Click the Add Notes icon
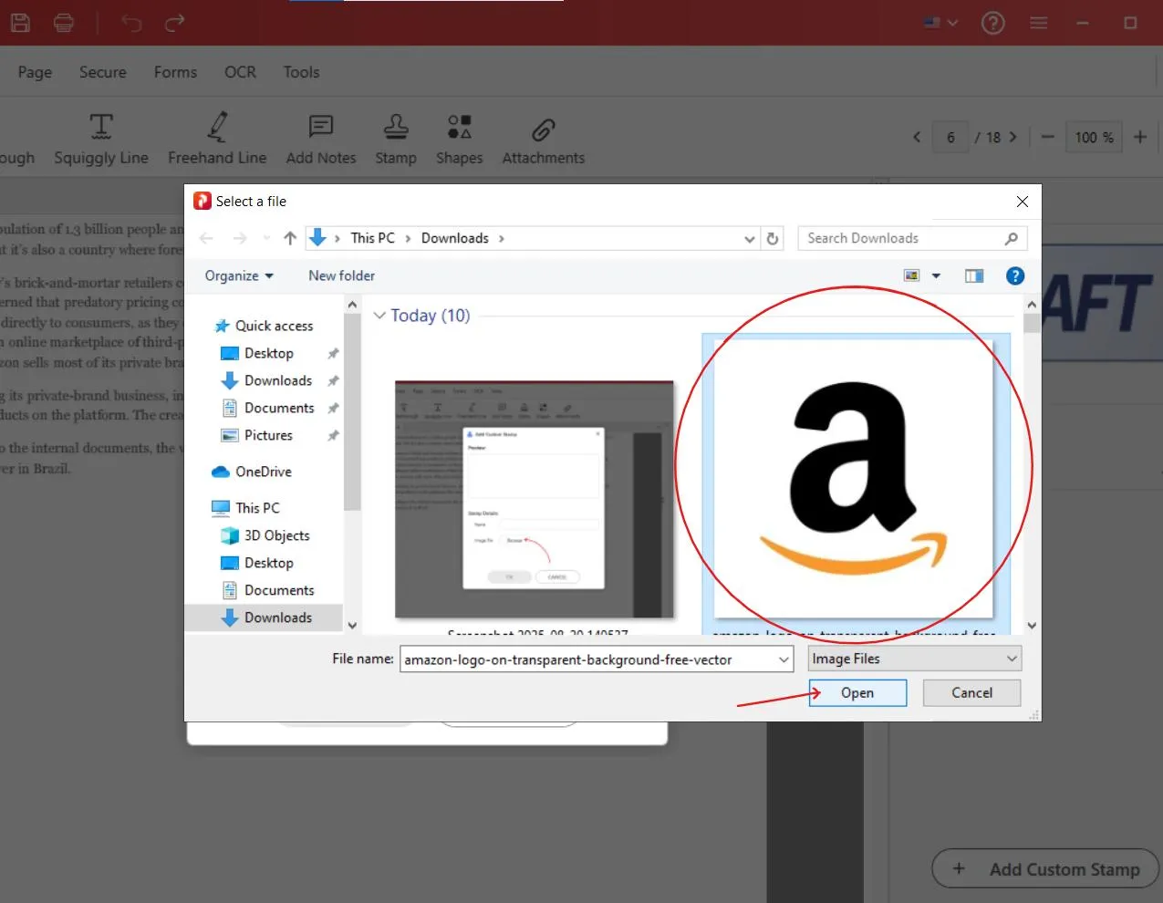 tap(321, 127)
